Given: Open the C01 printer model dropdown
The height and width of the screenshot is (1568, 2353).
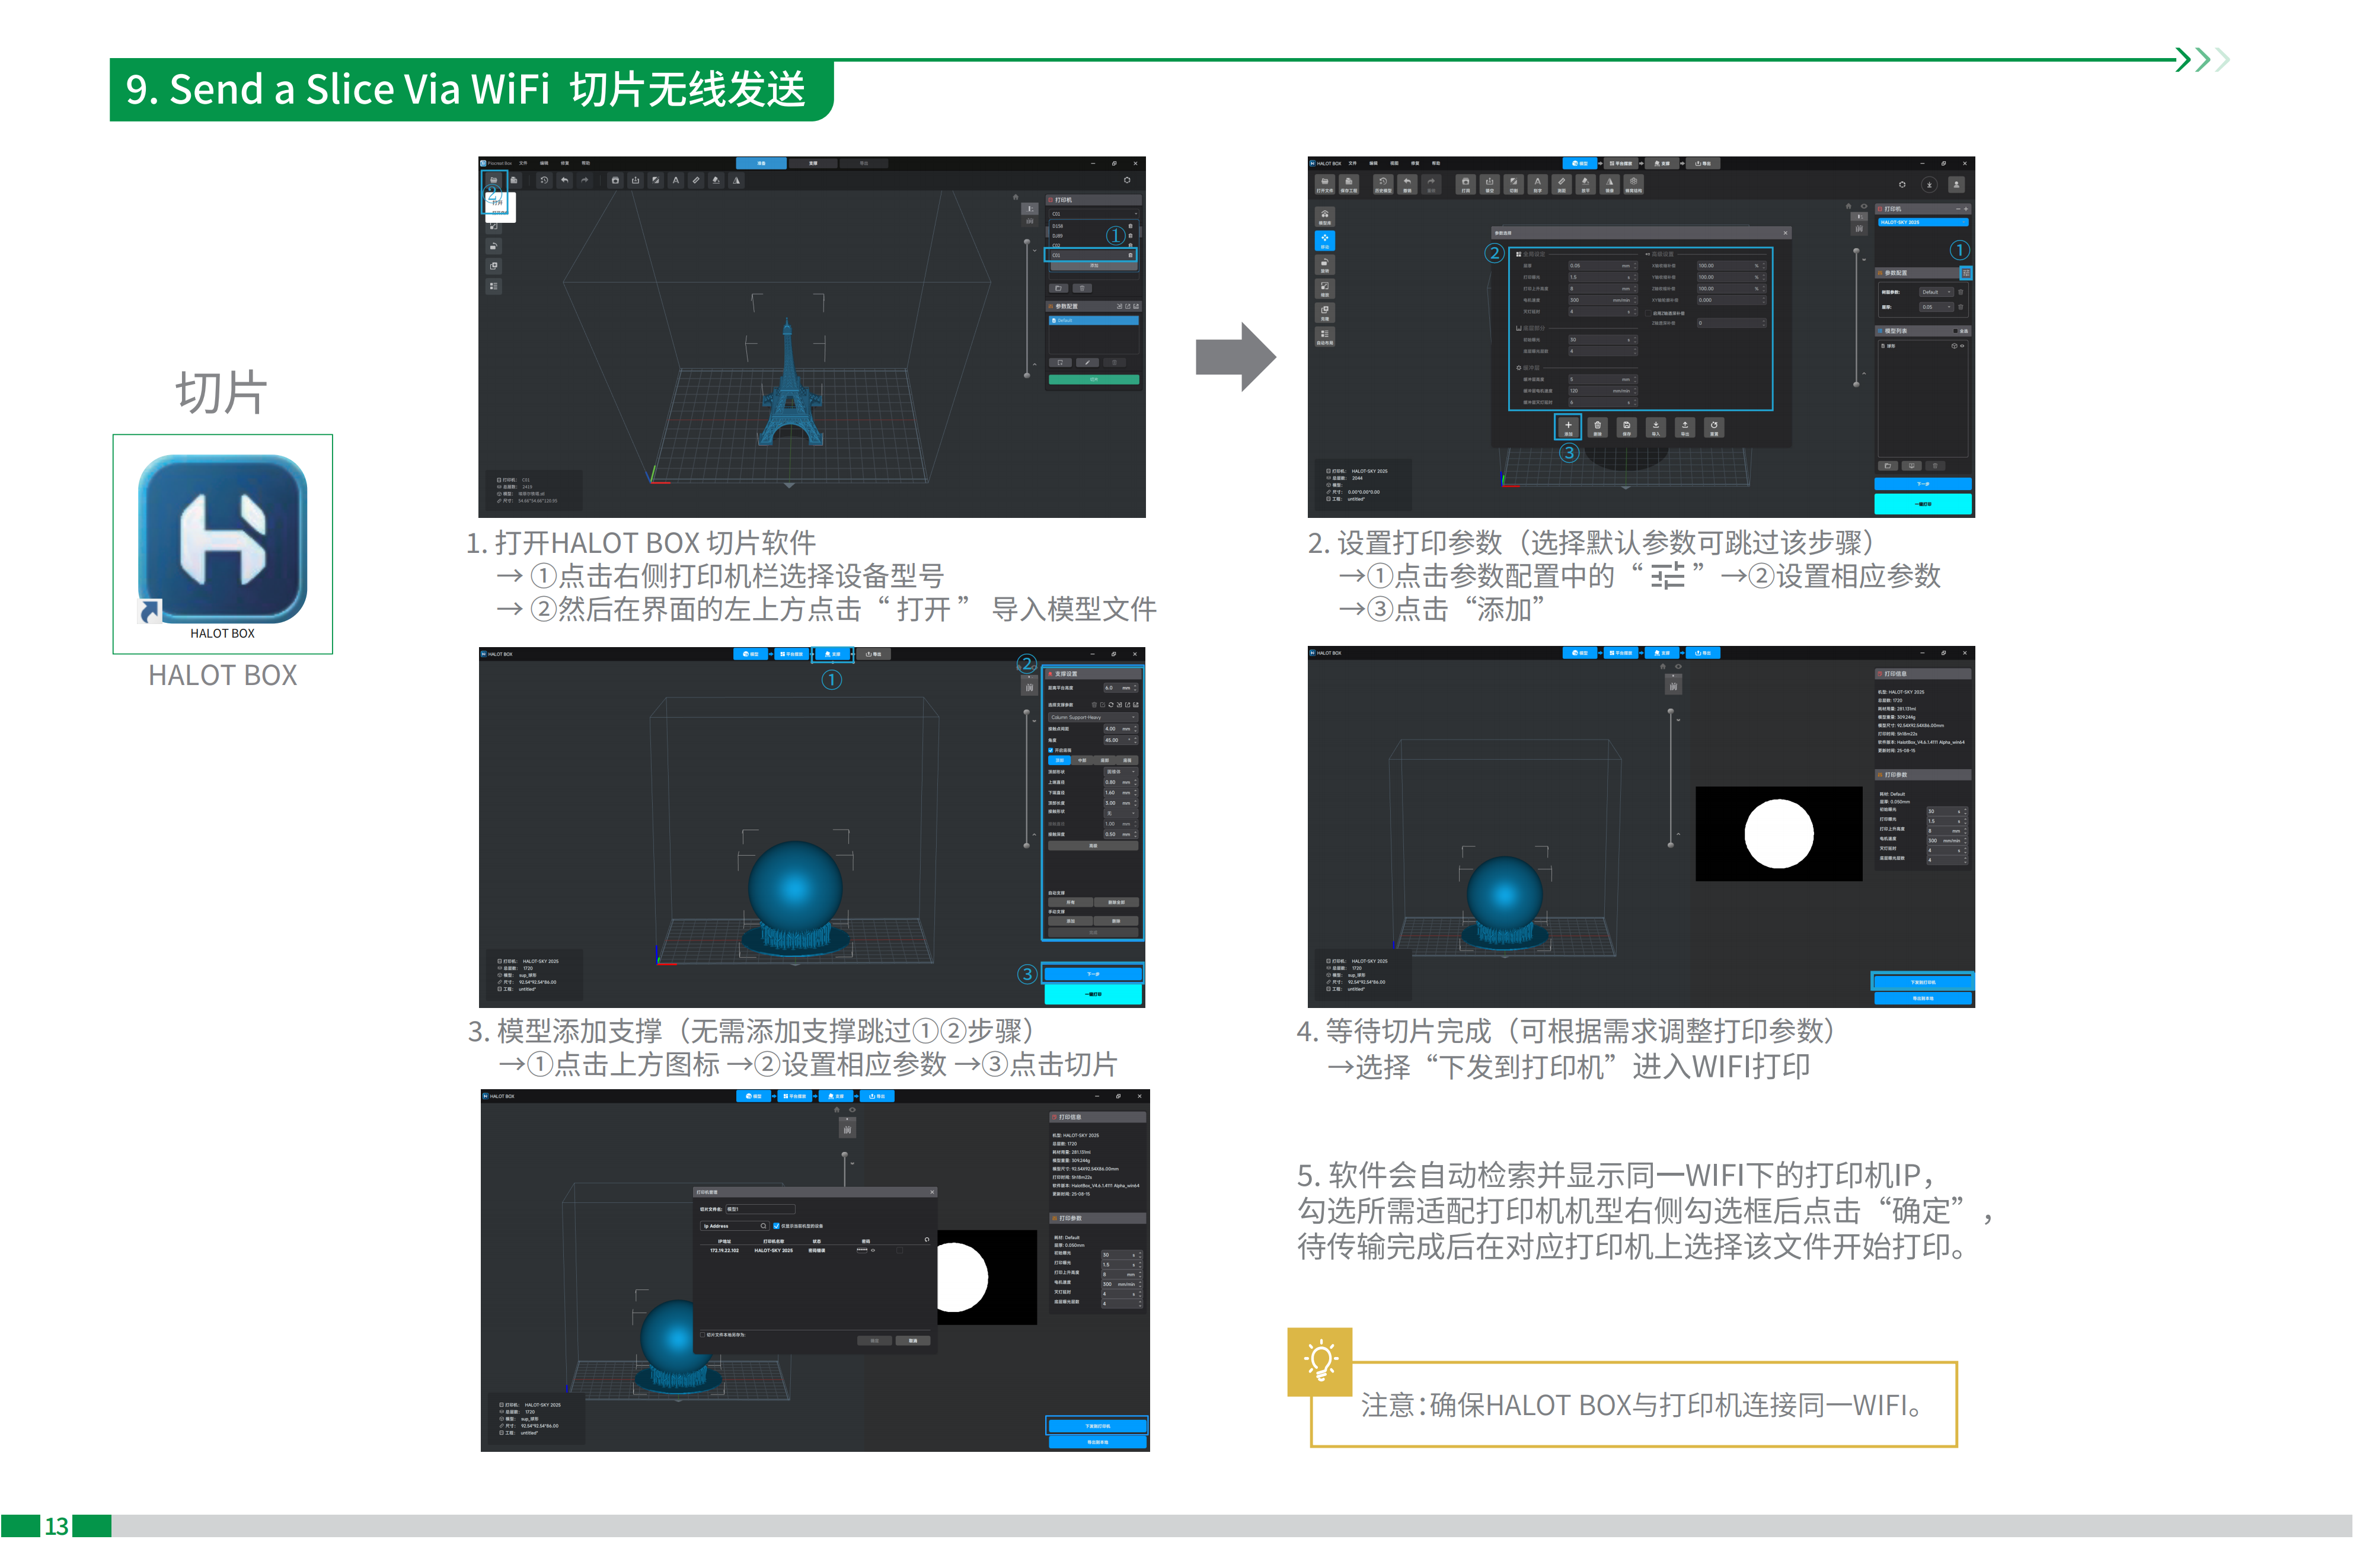Looking at the screenshot, I should (1094, 214).
